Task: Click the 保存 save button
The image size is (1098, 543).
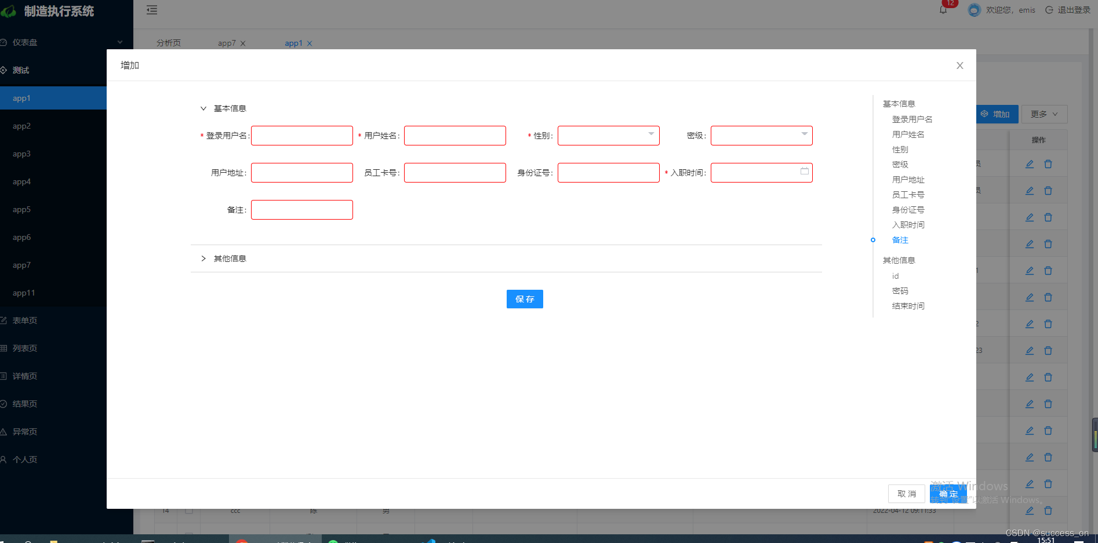Action: click(x=524, y=299)
